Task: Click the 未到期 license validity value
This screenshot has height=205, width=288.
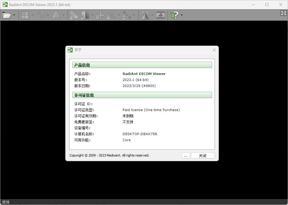Action: pos(128,116)
